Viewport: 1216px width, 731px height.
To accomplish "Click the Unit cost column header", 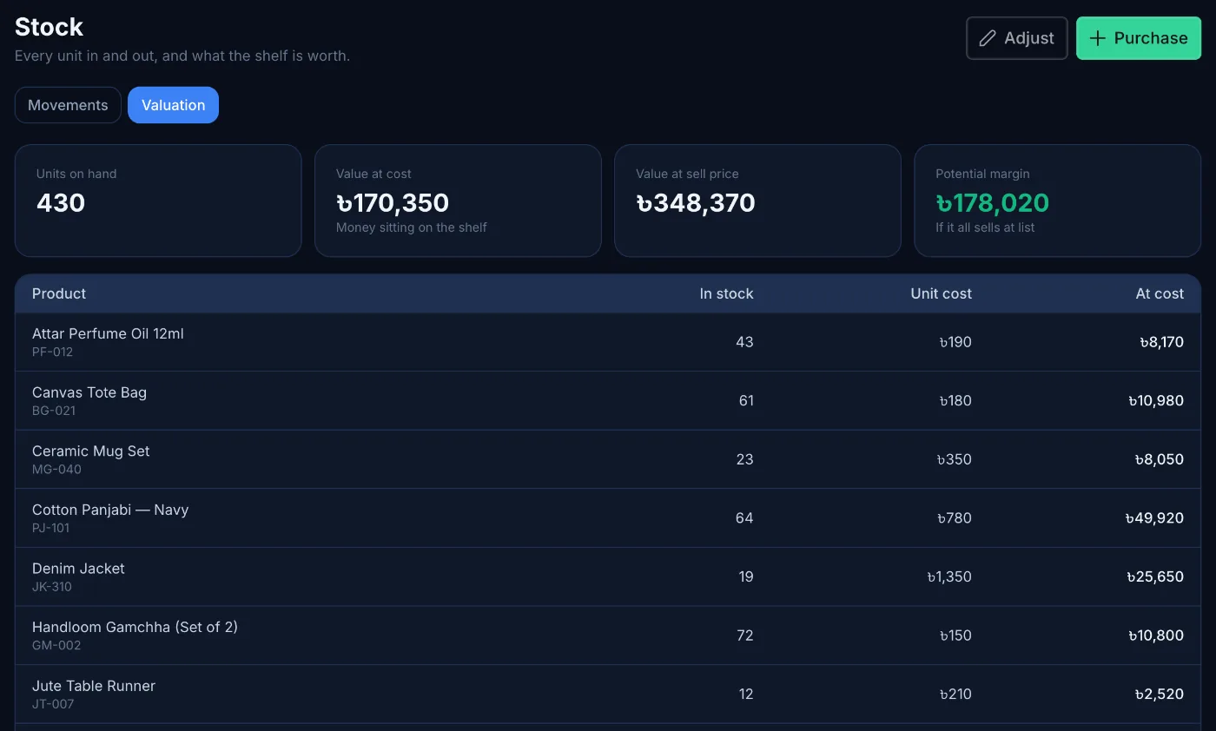I will click(x=941, y=293).
